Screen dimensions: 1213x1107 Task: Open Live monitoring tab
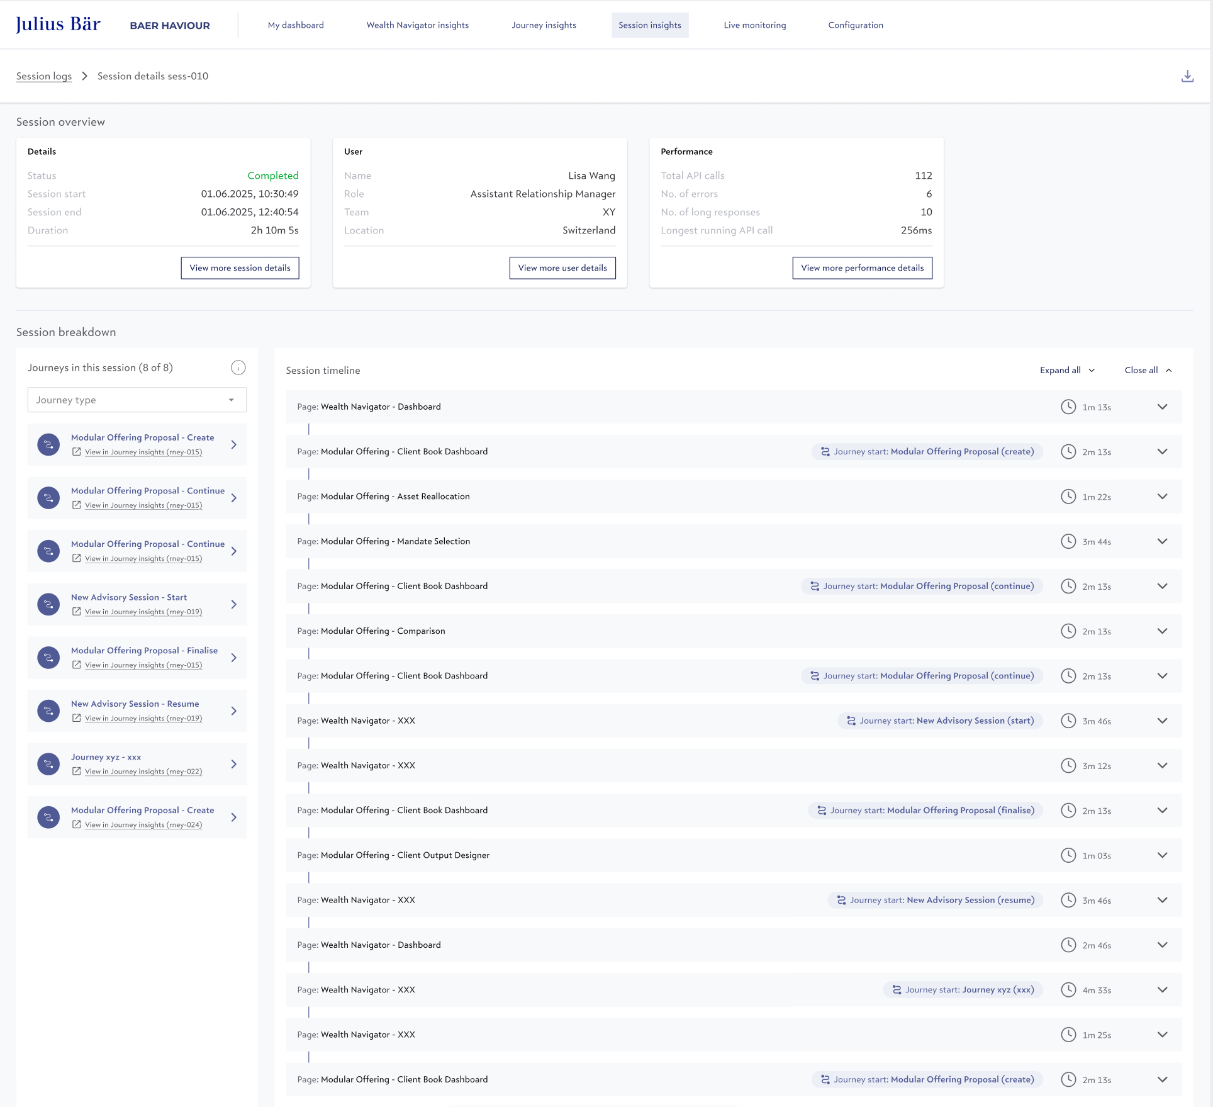pyautogui.click(x=754, y=25)
